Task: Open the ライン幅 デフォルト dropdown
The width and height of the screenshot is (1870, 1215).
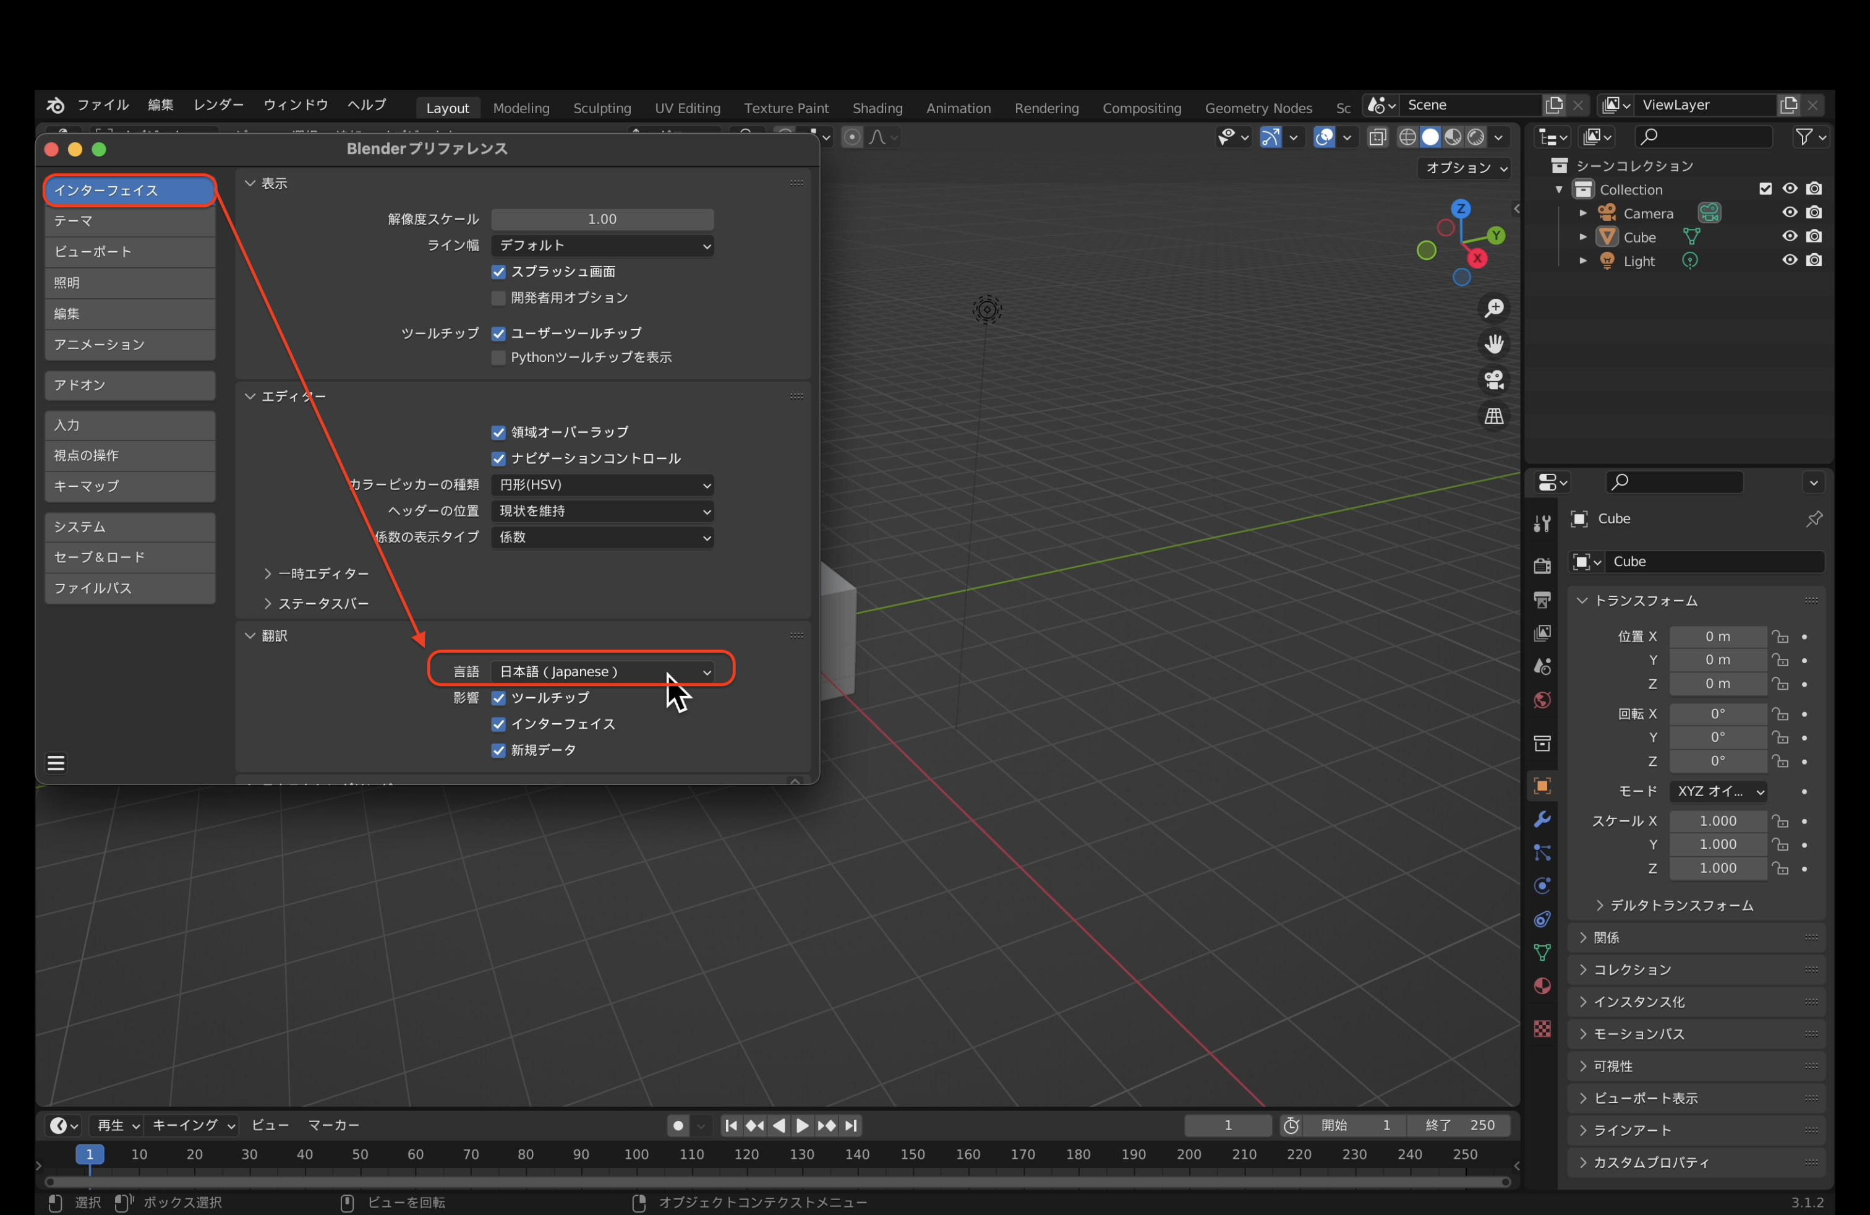Action: click(603, 245)
